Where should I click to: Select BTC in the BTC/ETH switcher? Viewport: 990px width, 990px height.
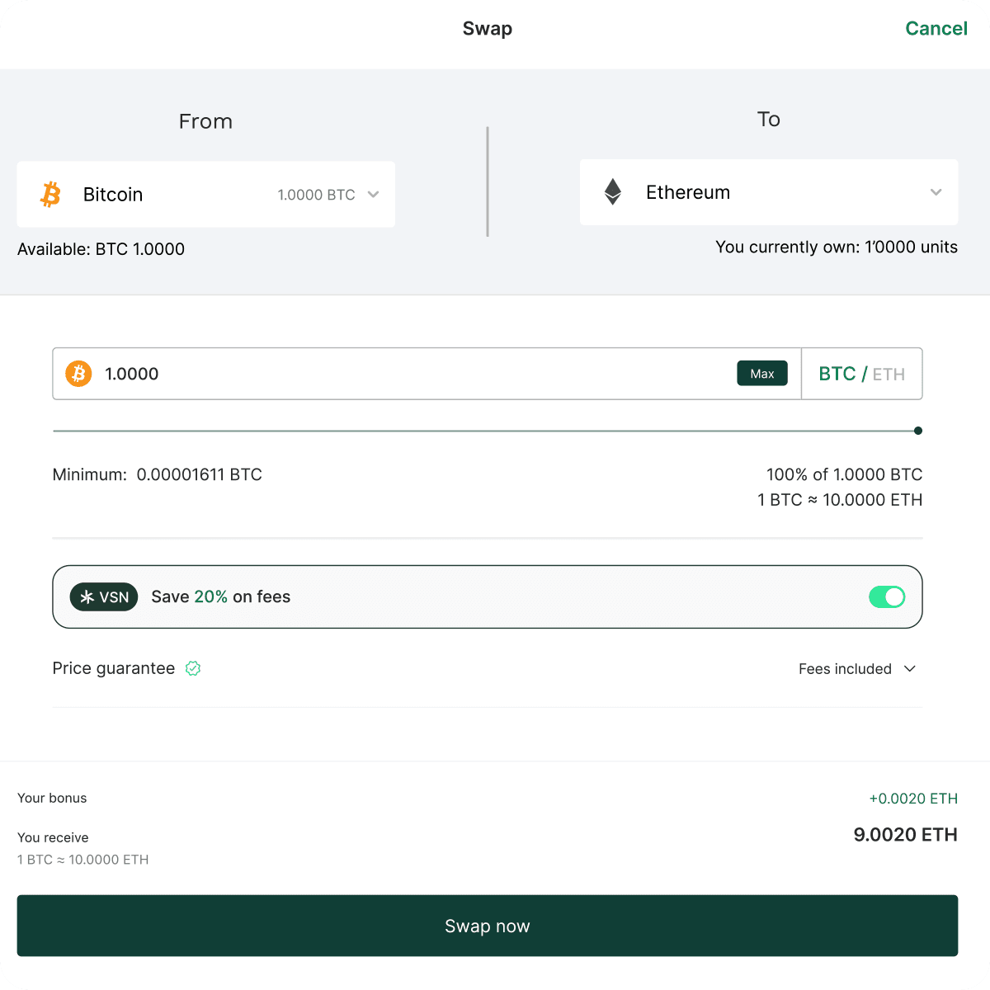837,374
